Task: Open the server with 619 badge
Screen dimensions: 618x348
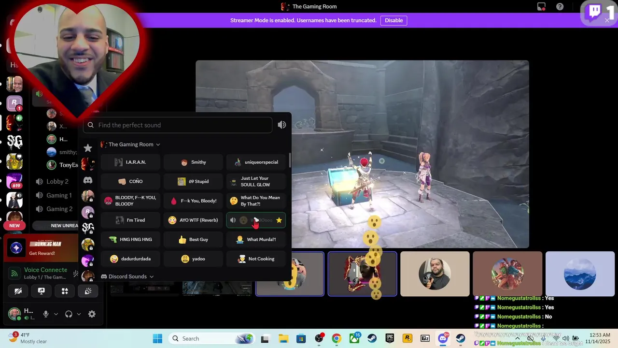Action: click(14, 180)
